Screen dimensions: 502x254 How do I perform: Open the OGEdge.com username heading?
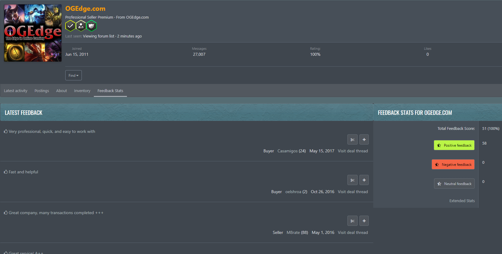click(85, 9)
